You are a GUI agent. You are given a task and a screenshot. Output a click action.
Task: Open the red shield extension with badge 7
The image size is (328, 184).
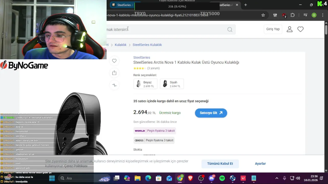click(x=284, y=15)
